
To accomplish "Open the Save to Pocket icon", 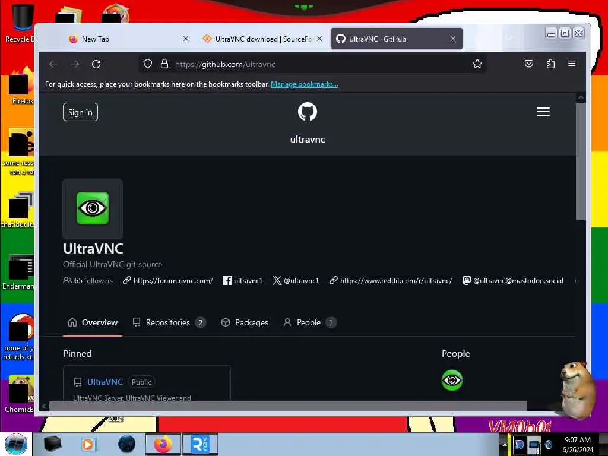I will (529, 64).
